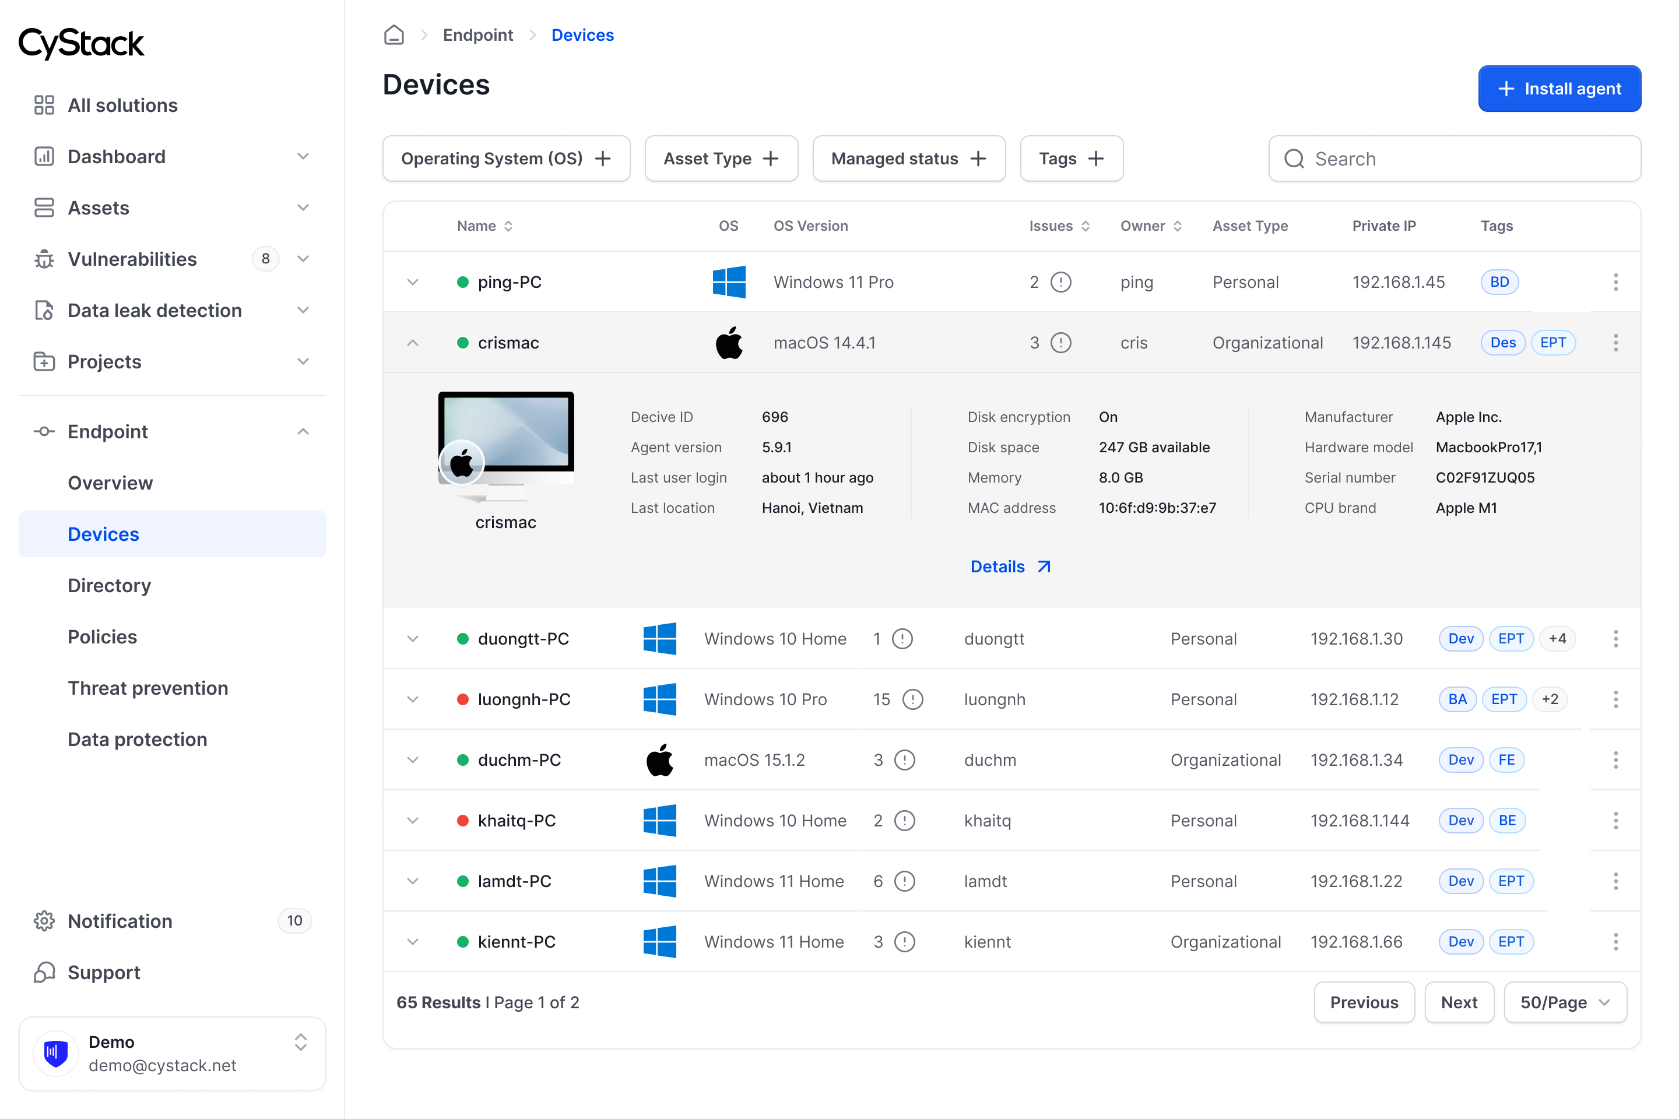The image size is (1679, 1119).
Task: Collapse the crismac device details row
Action: (x=413, y=343)
